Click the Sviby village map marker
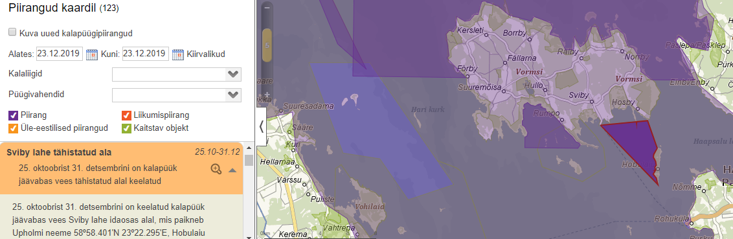The image size is (733, 239). pos(592,102)
